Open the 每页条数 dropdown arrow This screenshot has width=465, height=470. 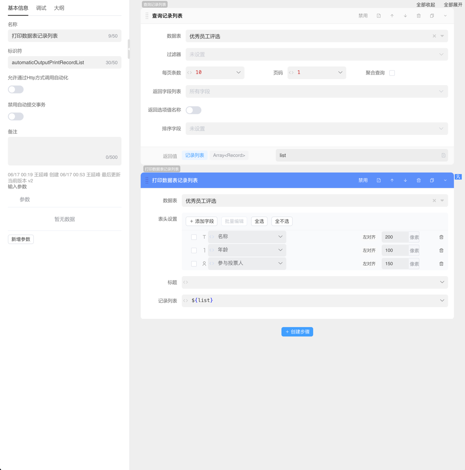point(238,73)
